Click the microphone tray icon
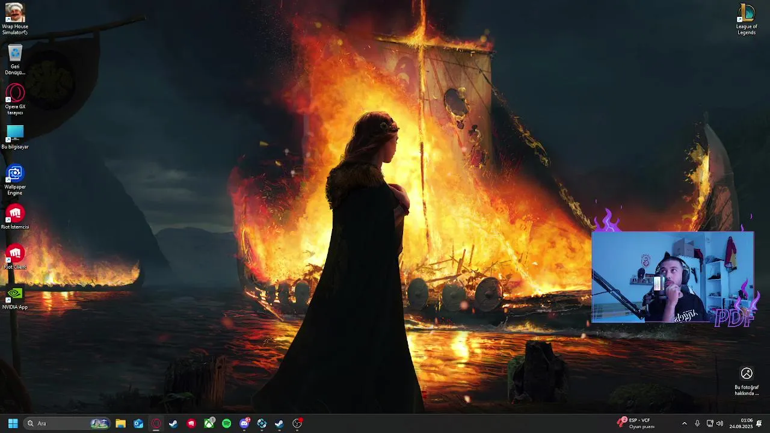Screen dimensions: 770x433 click(697, 423)
